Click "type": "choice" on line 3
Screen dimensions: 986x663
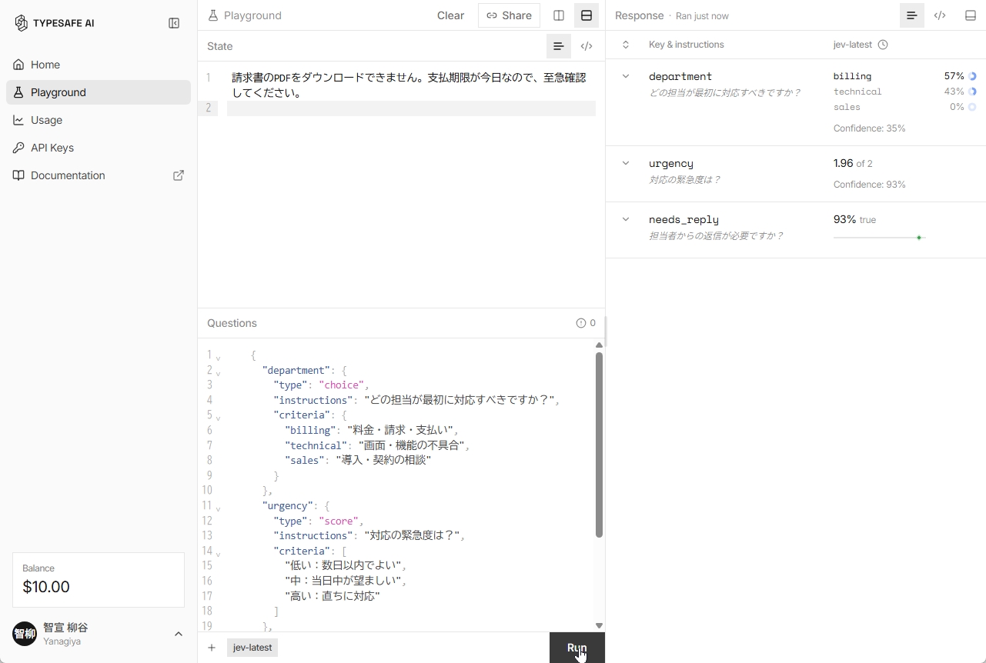[321, 385]
